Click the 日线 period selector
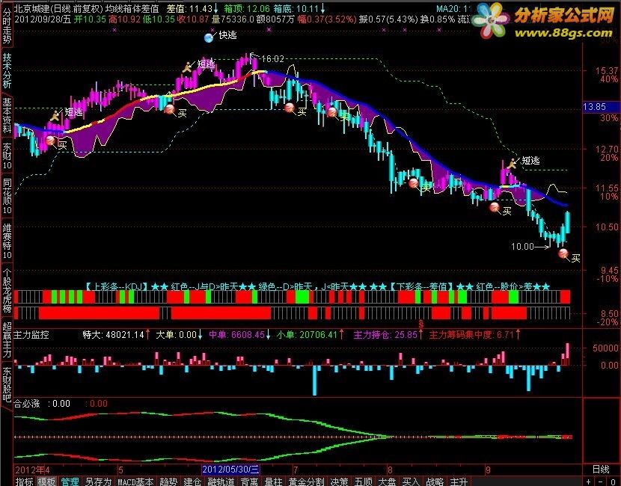This screenshot has width=621, height=486. pos(601,470)
